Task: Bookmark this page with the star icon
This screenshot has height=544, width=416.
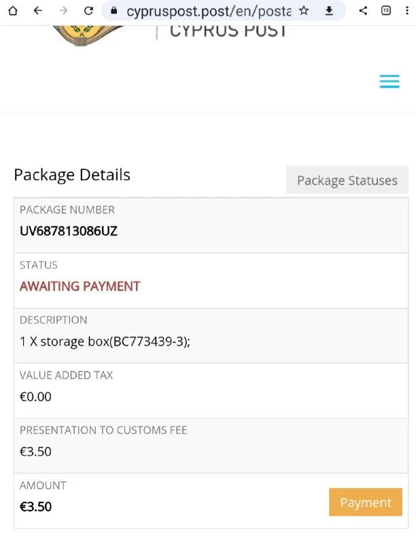Action: coord(304,11)
